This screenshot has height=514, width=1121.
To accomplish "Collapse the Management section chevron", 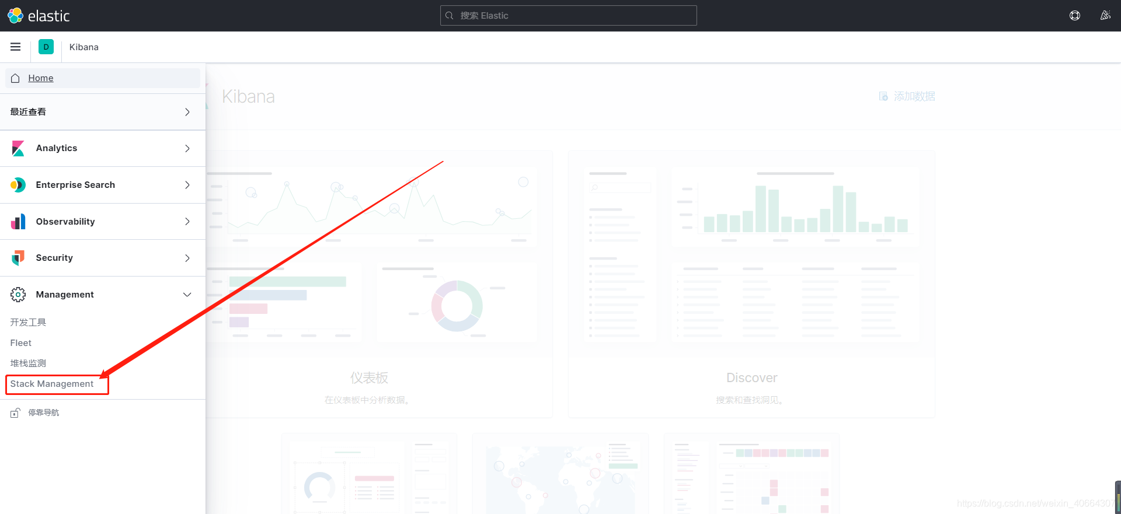I will pos(187,295).
